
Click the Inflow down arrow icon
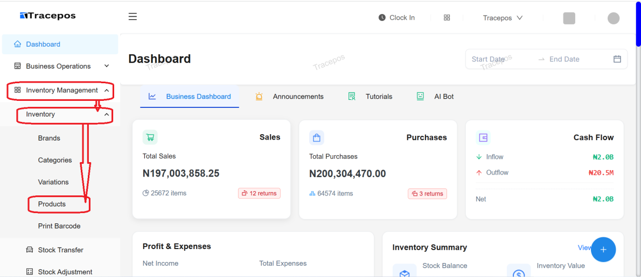479,157
